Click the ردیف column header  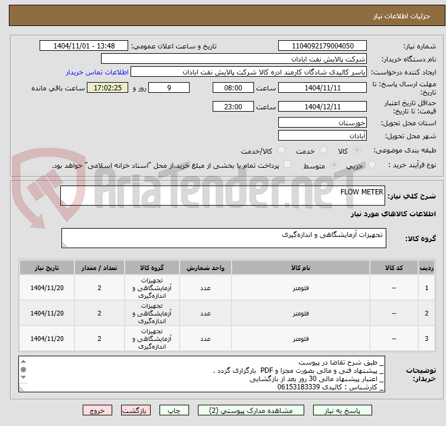pyautogui.click(x=427, y=268)
